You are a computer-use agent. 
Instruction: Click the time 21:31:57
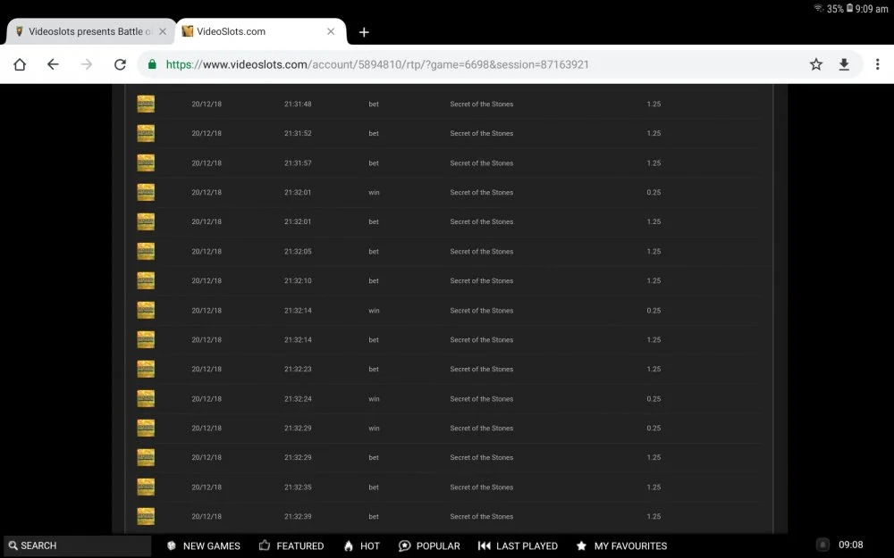tap(298, 162)
